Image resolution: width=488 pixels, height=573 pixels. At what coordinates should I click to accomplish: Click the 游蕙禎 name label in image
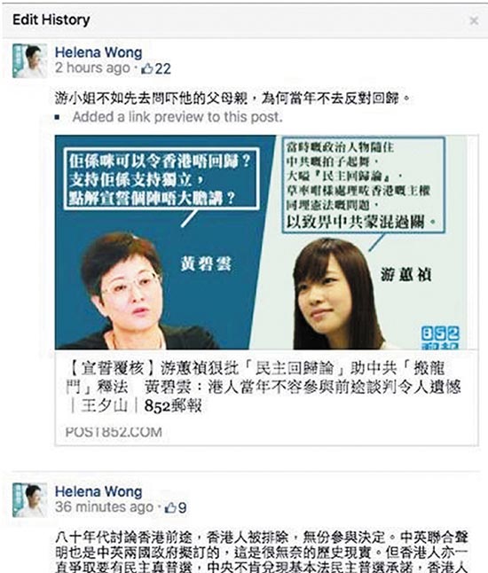coord(405,274)
